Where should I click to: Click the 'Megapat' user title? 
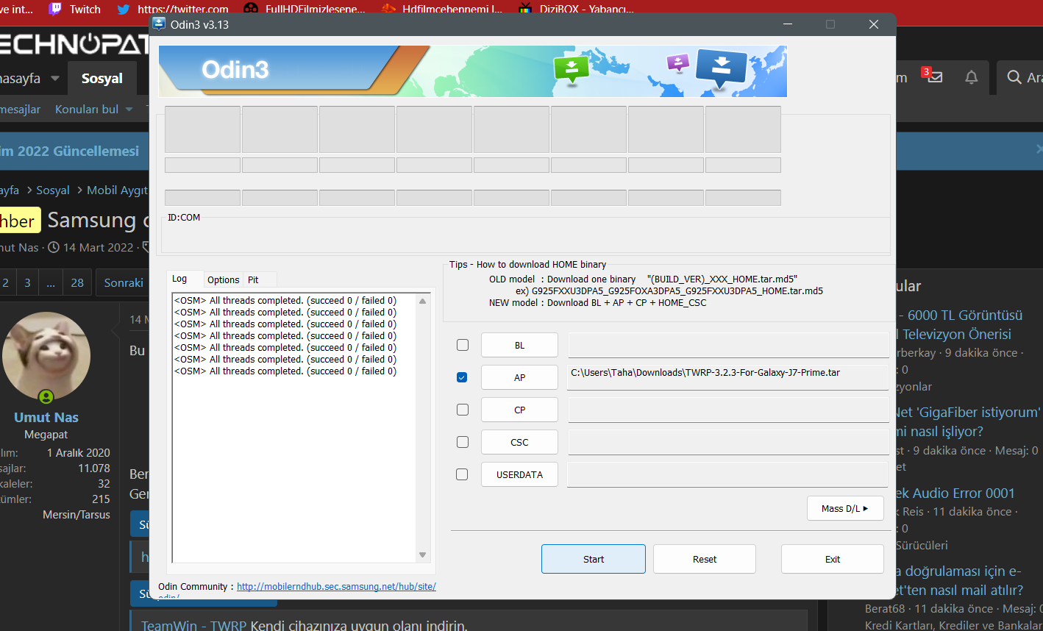(x=46, y=435)
